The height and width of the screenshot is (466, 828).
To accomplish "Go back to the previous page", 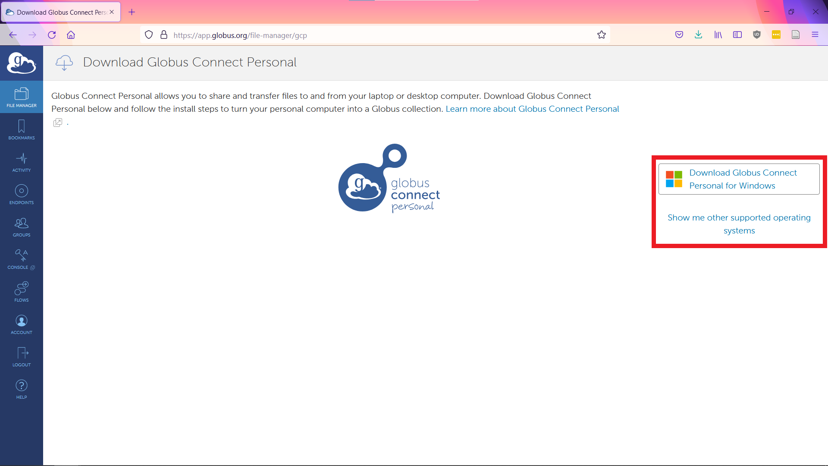I will (x=13, y=35).
